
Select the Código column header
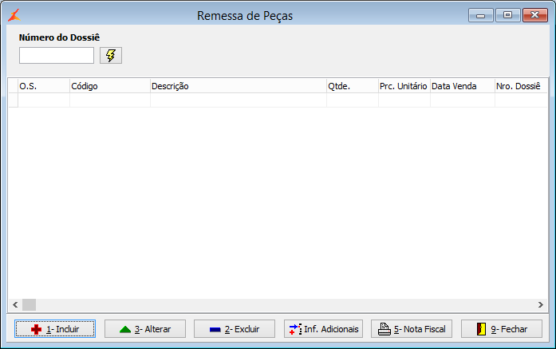110,86
